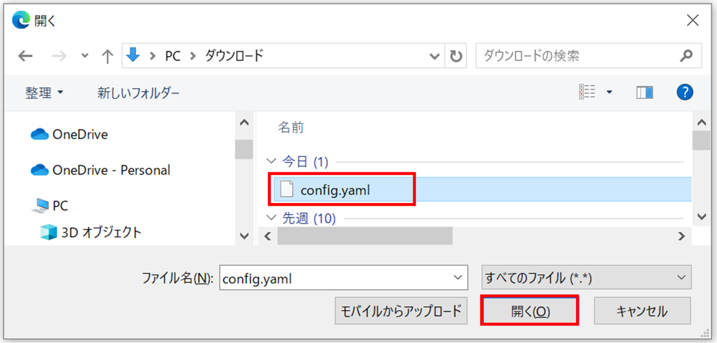
Task: Toggle the preview pane
Action: pyautogui.click(x=644, y=92)
